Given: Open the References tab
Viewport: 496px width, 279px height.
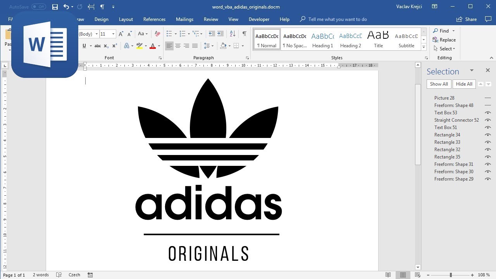Looking at the screenshot, I should click(x=154, y=19).
